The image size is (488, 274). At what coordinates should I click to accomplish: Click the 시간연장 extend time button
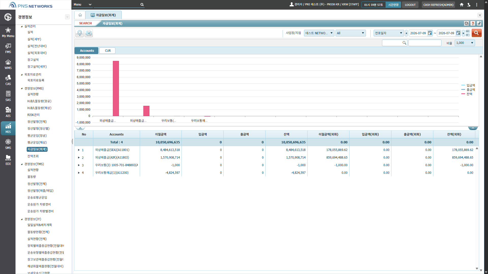click(393, 5)
